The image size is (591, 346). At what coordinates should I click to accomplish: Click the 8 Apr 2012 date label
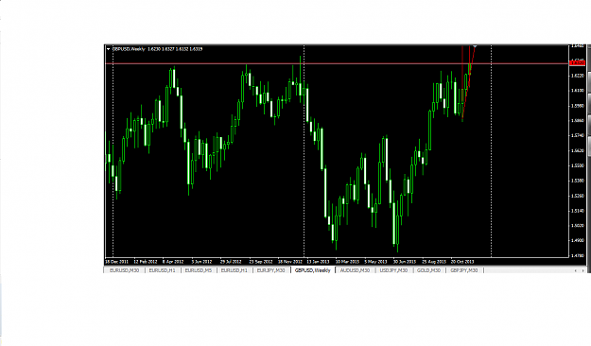pos(173,262)
